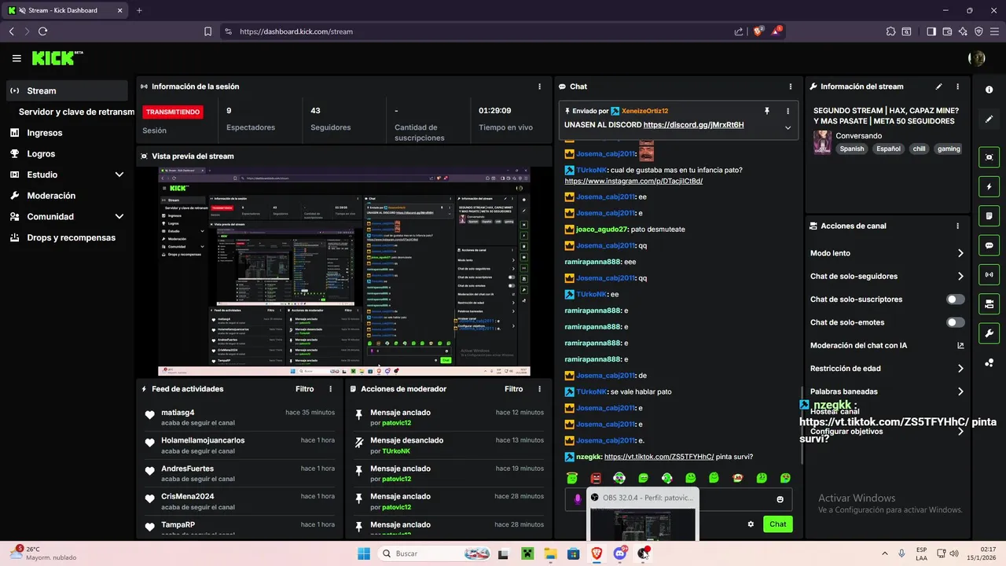This screenshot has height=566, width=1006.
Task: Open Acciones de moderador three-dot menu
Action: coord(539,389)
